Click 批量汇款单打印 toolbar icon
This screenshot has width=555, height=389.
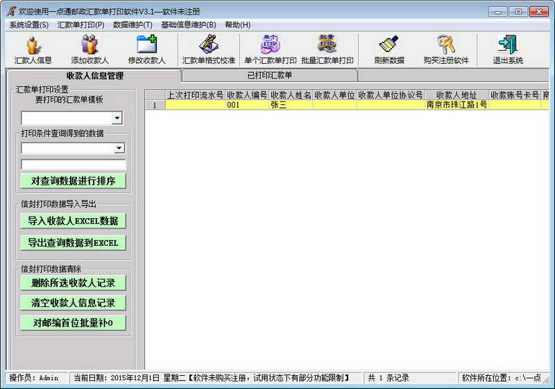(327, 49)
